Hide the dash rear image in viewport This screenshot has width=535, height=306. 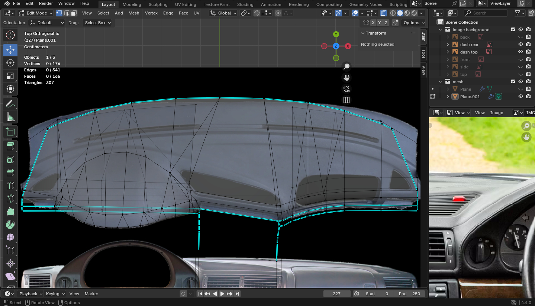521,45
